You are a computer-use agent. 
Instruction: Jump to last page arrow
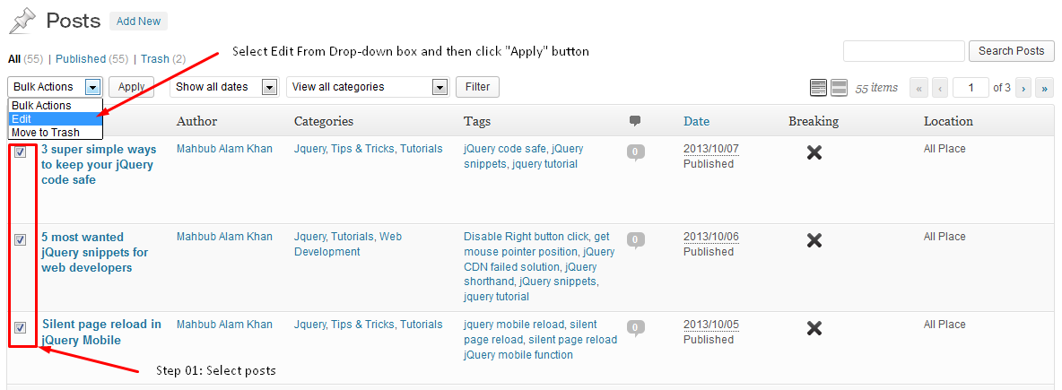click(1044, 88)
